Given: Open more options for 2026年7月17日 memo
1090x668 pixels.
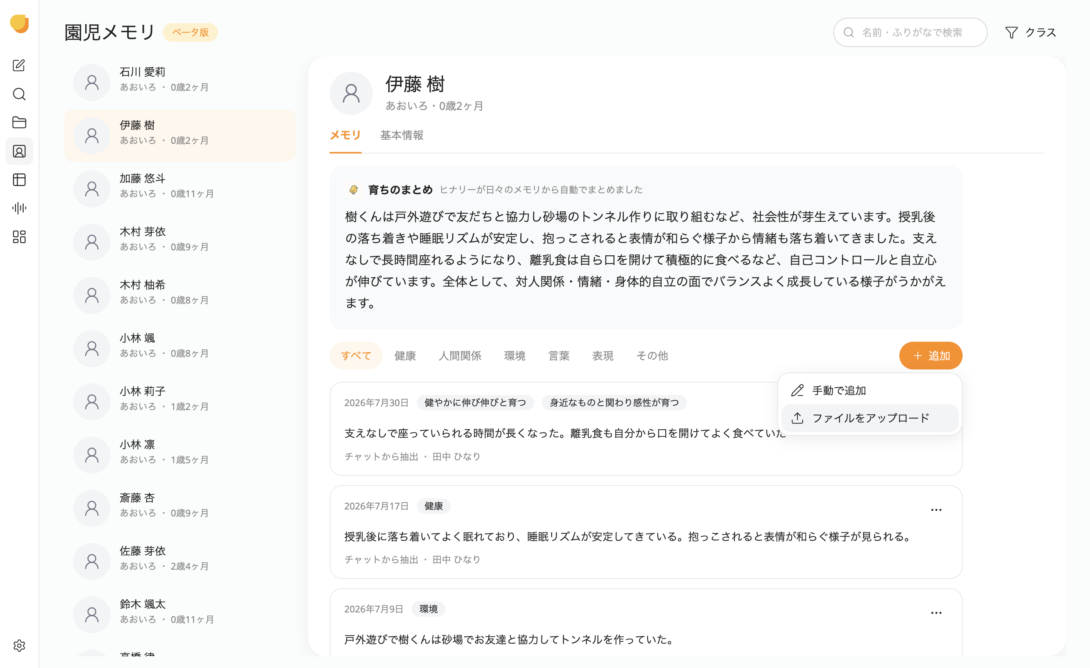Looking at the screenshot, I should (x=936, y=510).
